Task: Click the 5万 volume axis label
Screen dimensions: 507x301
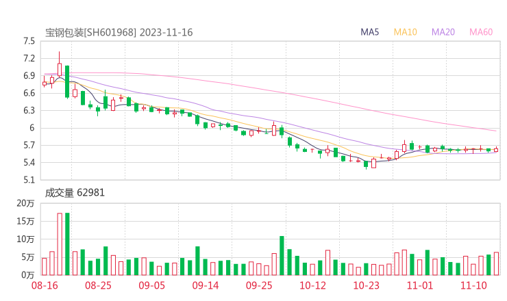Action: (x=28, y=257)
